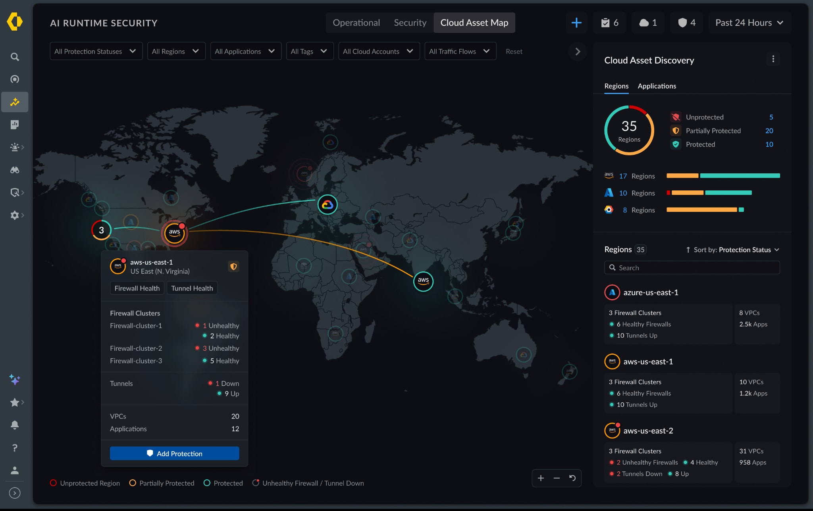This screenshot has width=813, height=511.
Task: Select the Applications tab in discovery panel
Action: point(657,86)
